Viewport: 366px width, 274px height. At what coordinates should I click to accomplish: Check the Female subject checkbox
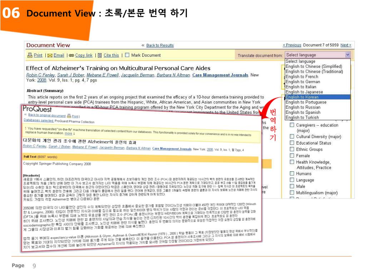(x=292, y=156)
